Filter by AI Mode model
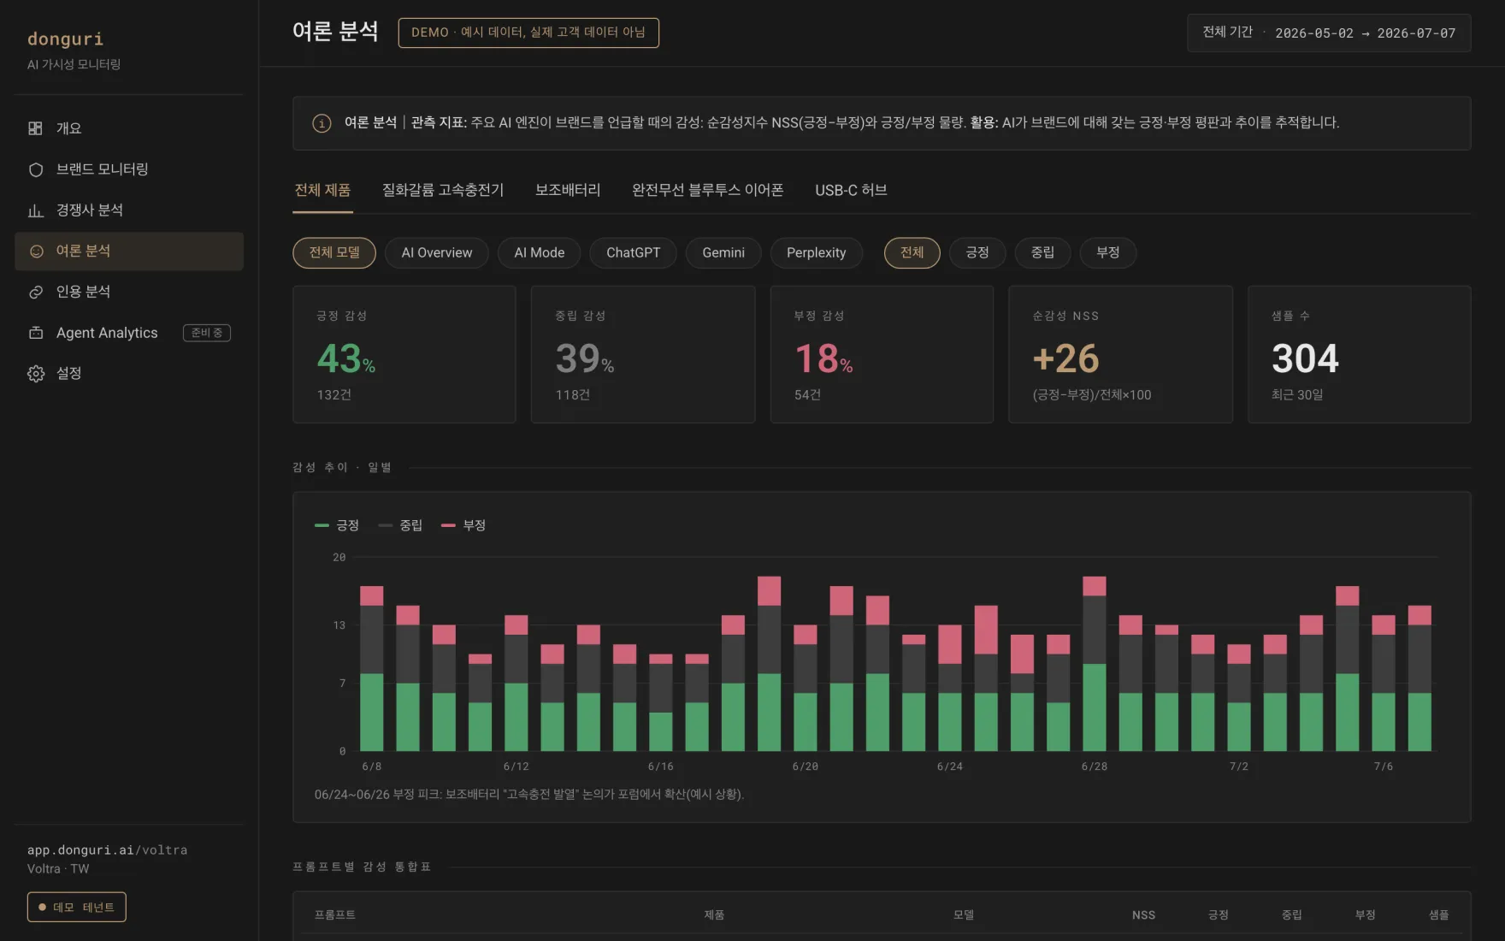 (540, 252)
